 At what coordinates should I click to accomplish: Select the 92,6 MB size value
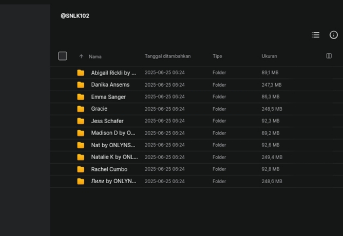coord(271,145)
